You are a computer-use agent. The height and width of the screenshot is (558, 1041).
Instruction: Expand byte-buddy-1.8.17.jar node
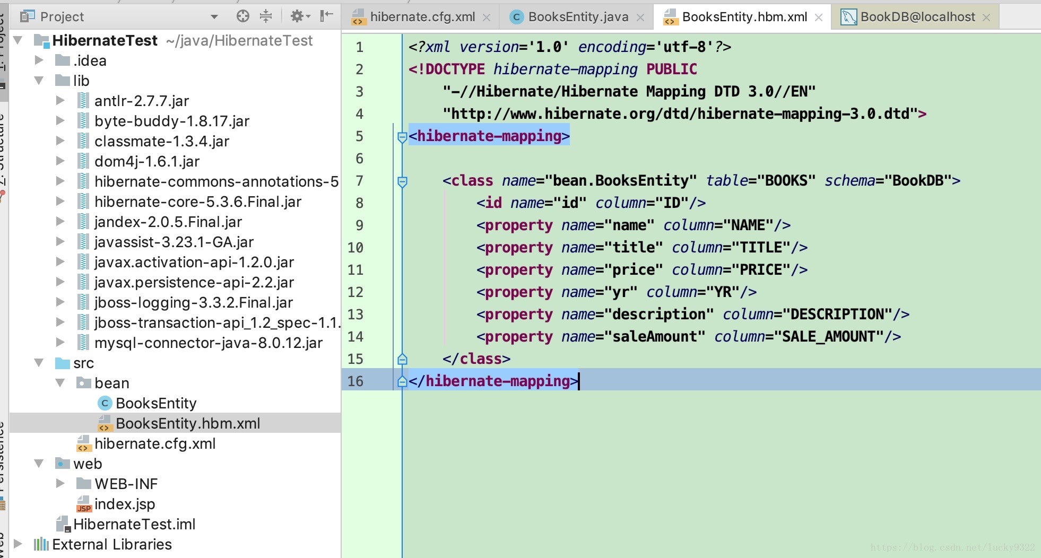[x=60, y=120]
